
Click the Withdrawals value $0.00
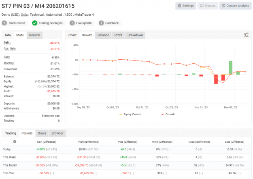pyautogui.click(x=56, y=108)
